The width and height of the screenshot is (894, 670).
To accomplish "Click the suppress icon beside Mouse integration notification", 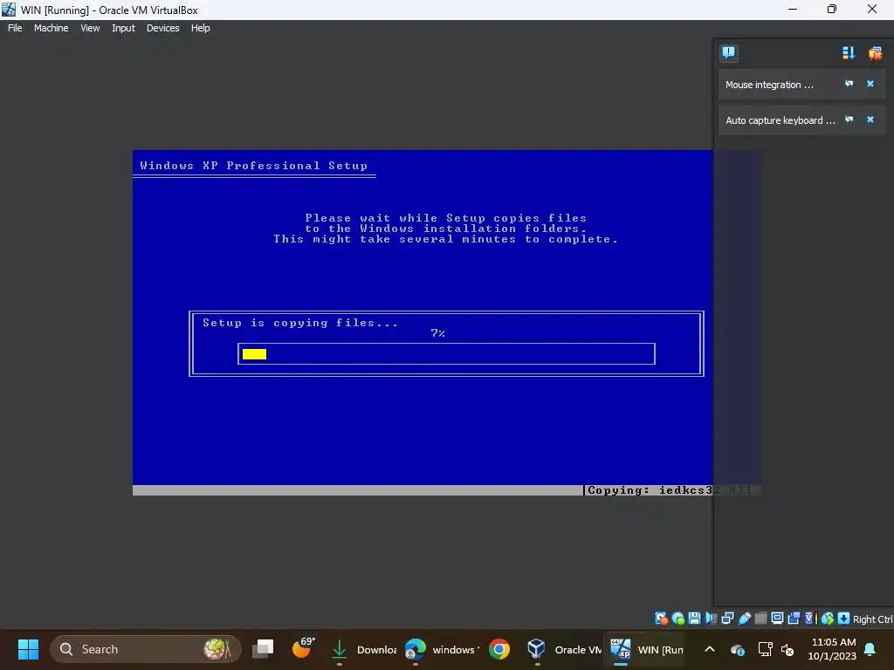I will [x=849, y=84].
